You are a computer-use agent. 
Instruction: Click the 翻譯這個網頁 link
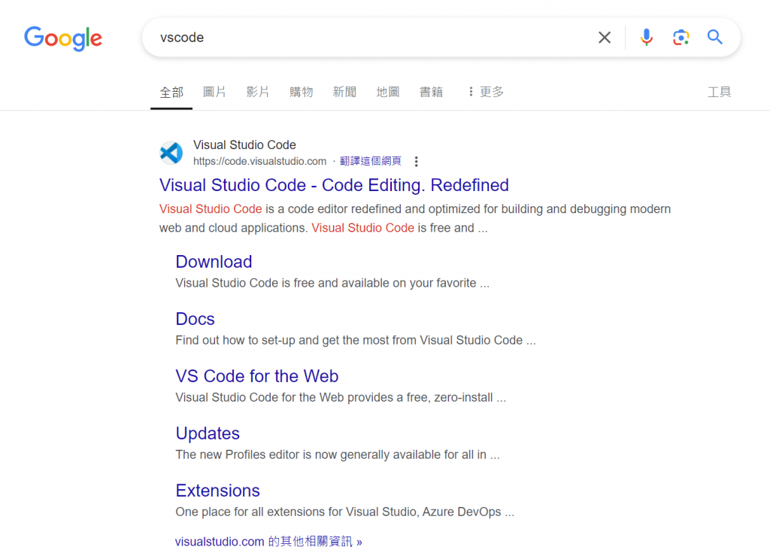point(370,161)
